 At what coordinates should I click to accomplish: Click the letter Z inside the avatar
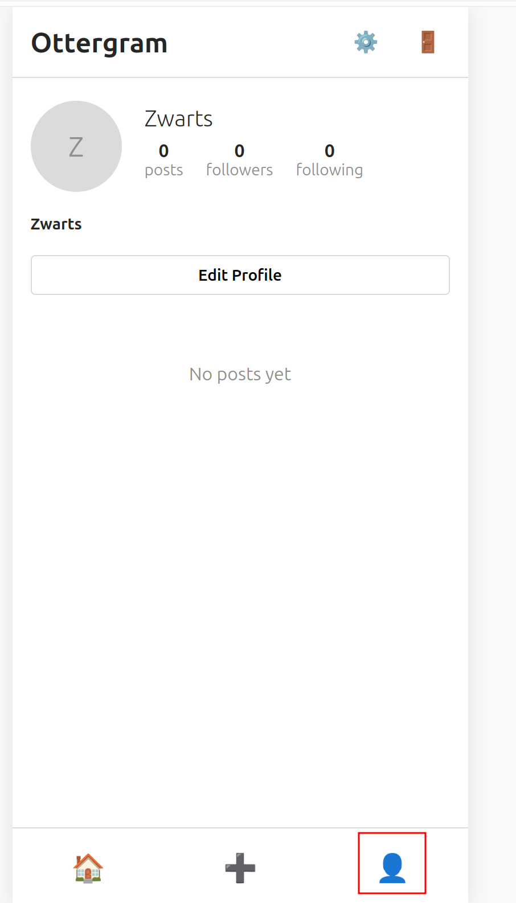pyautogui.click(x=76, y=147)
